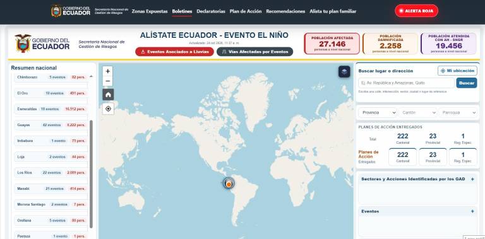The height and width of the screenshot is (239, 485).
Task: Click Resumen nacional heading
Action: coord(33,68)
